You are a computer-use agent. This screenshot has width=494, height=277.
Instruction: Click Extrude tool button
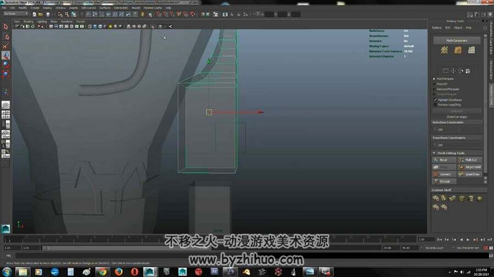(444, 182)
